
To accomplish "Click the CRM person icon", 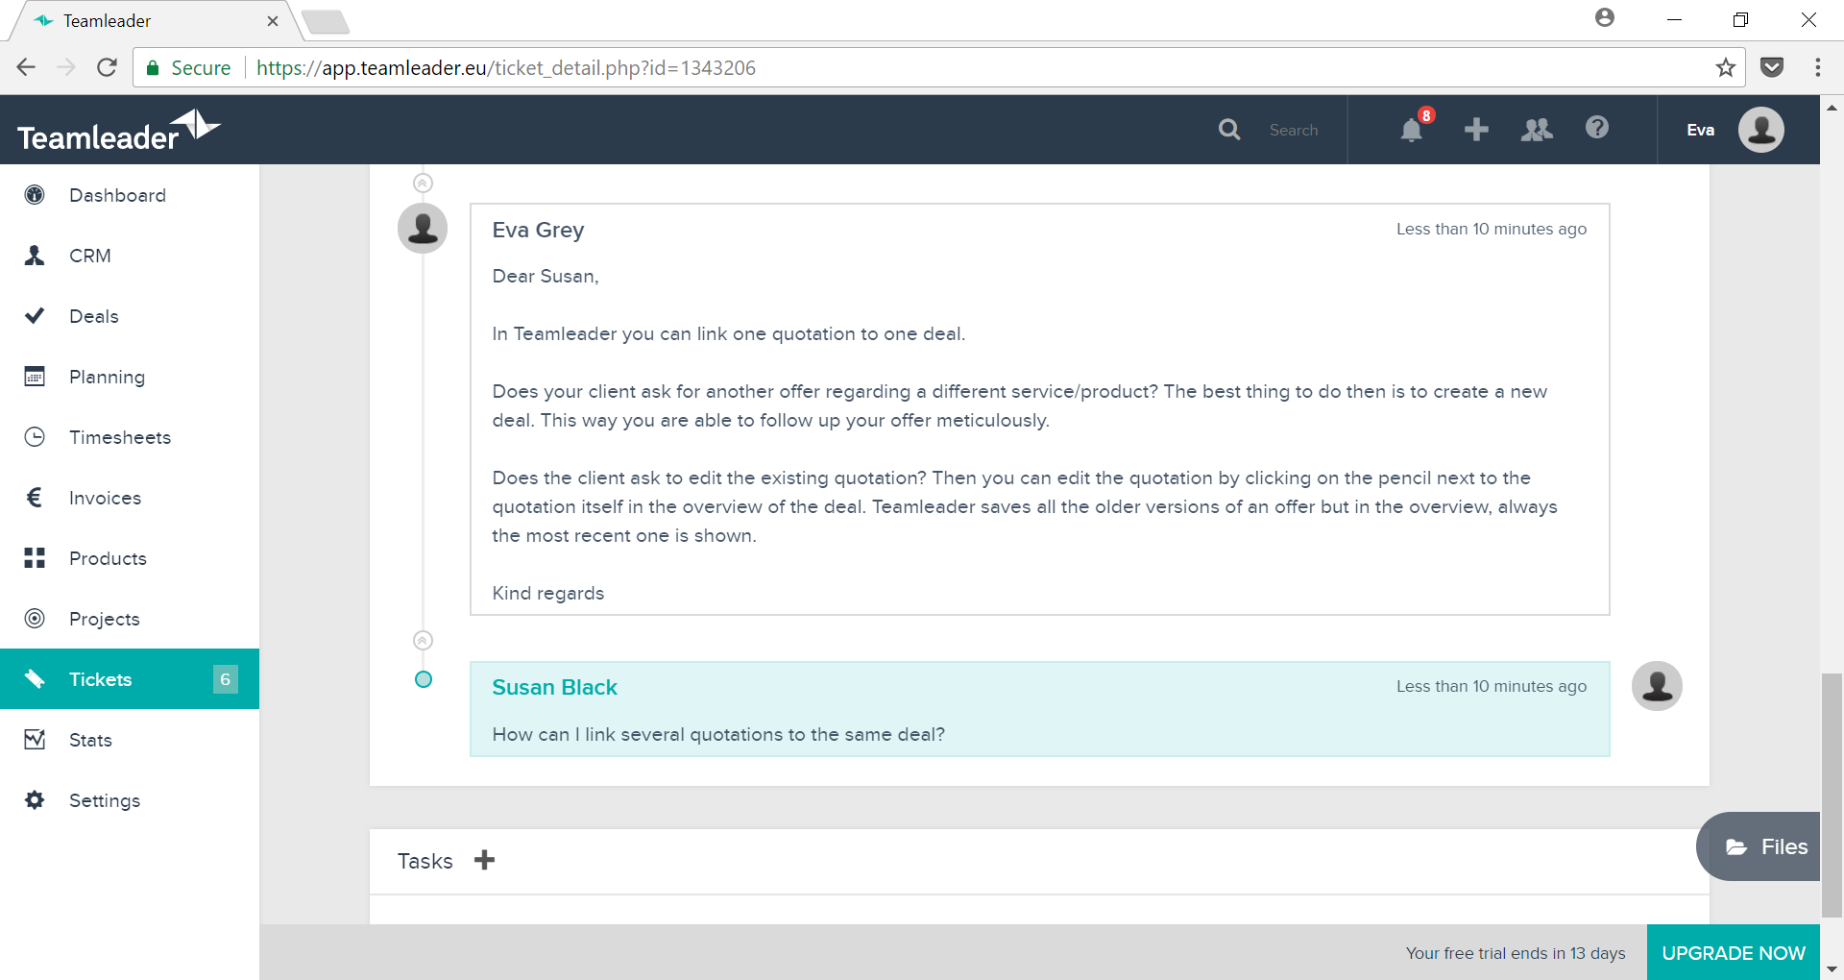I will 35,256.
